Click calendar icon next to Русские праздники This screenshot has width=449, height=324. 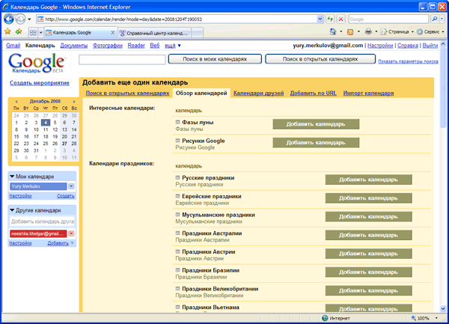pos(177,178)
